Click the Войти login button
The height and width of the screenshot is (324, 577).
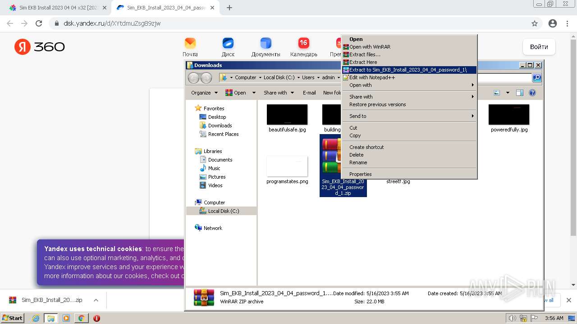tap(539, 47)
